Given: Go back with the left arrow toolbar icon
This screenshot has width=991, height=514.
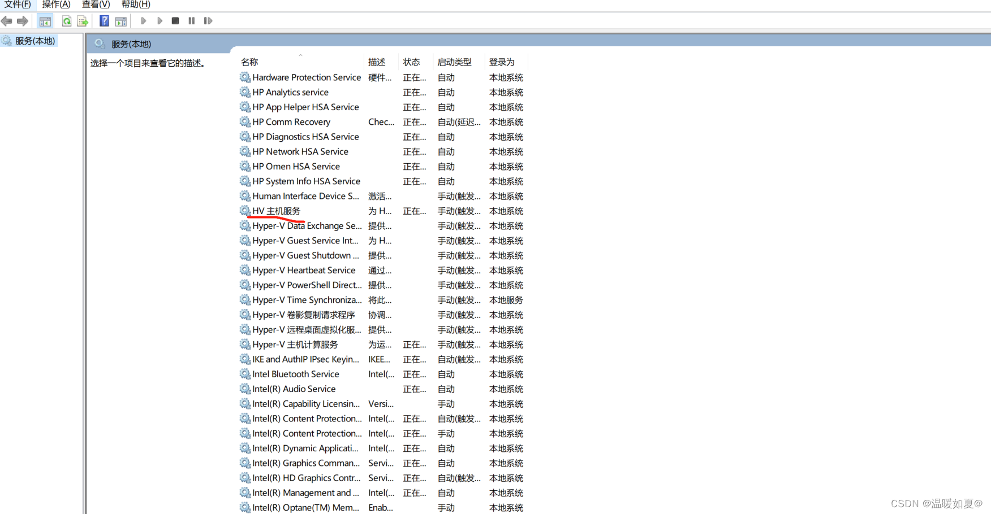Looking at the screenshot, I should click(x=7, y=21).
